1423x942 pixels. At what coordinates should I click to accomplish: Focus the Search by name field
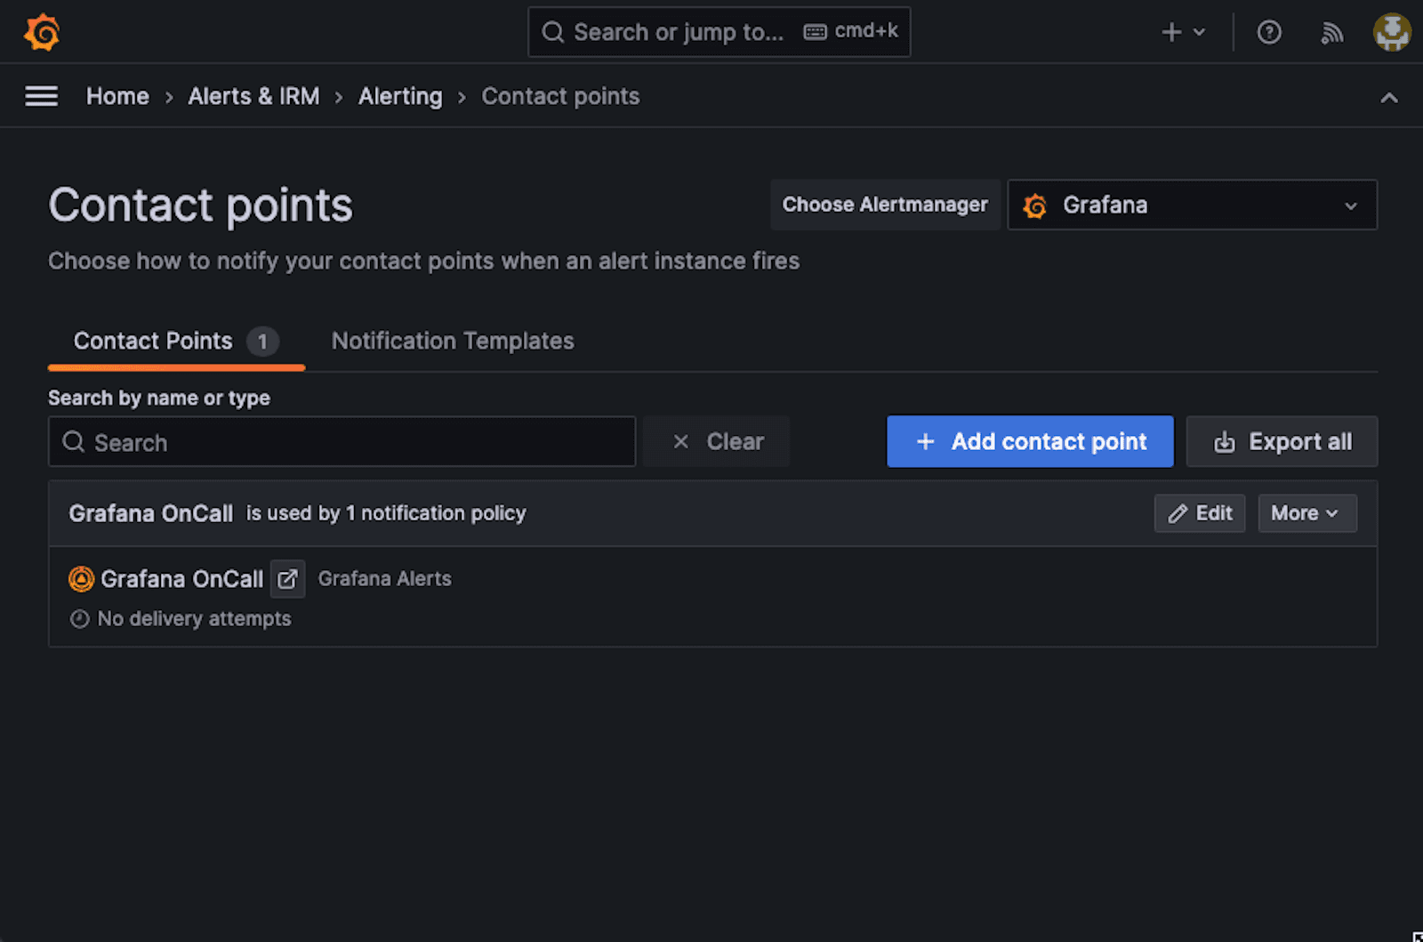(x=342, y=441)
